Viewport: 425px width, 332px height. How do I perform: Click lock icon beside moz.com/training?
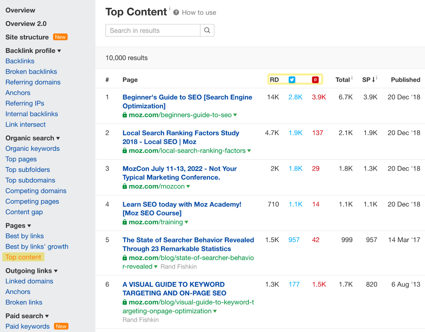pos(125,222)
